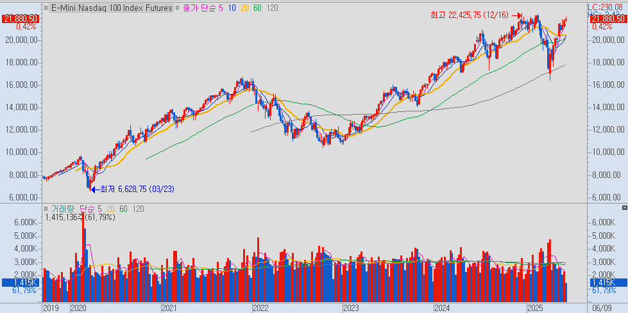The width and height of the screenshot is (628, 313).
Task: Toggle the small square before 종가 단순
Action: 178,8
